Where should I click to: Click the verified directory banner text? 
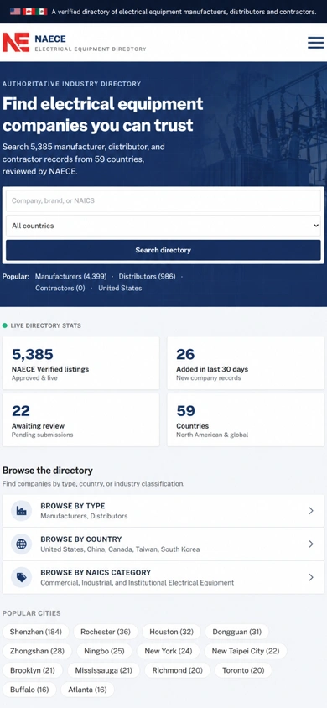click(184, 12)
